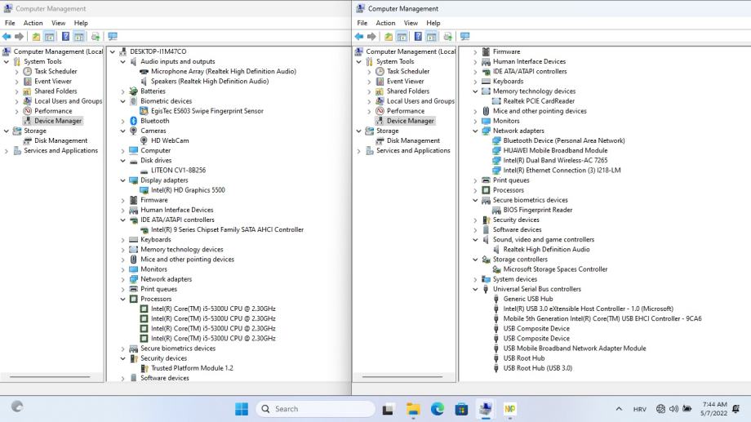Image resolution: width=751 pixels, height=422 pixels.
Task: Collapse Display adapters category
Action: point(122,180)
